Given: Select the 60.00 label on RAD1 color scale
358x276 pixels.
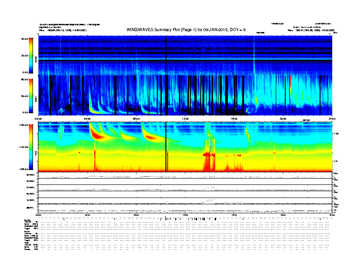Looking at the screenshot, I should click(x=25, y=79).
